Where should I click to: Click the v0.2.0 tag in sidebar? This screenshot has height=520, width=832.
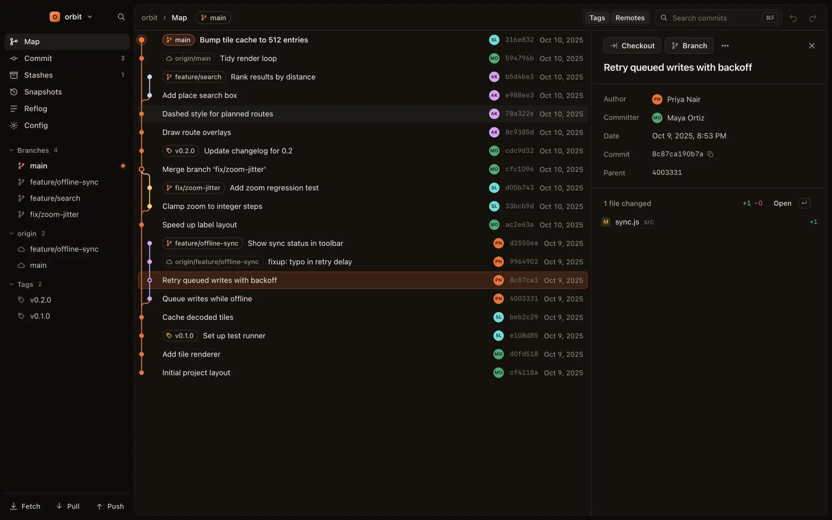[41, 300]
